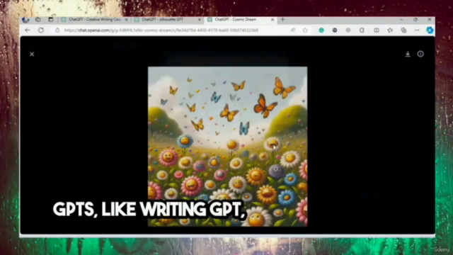
Task: Switch to ChatGPT Creative Writing tab
Action: (94, 19)
